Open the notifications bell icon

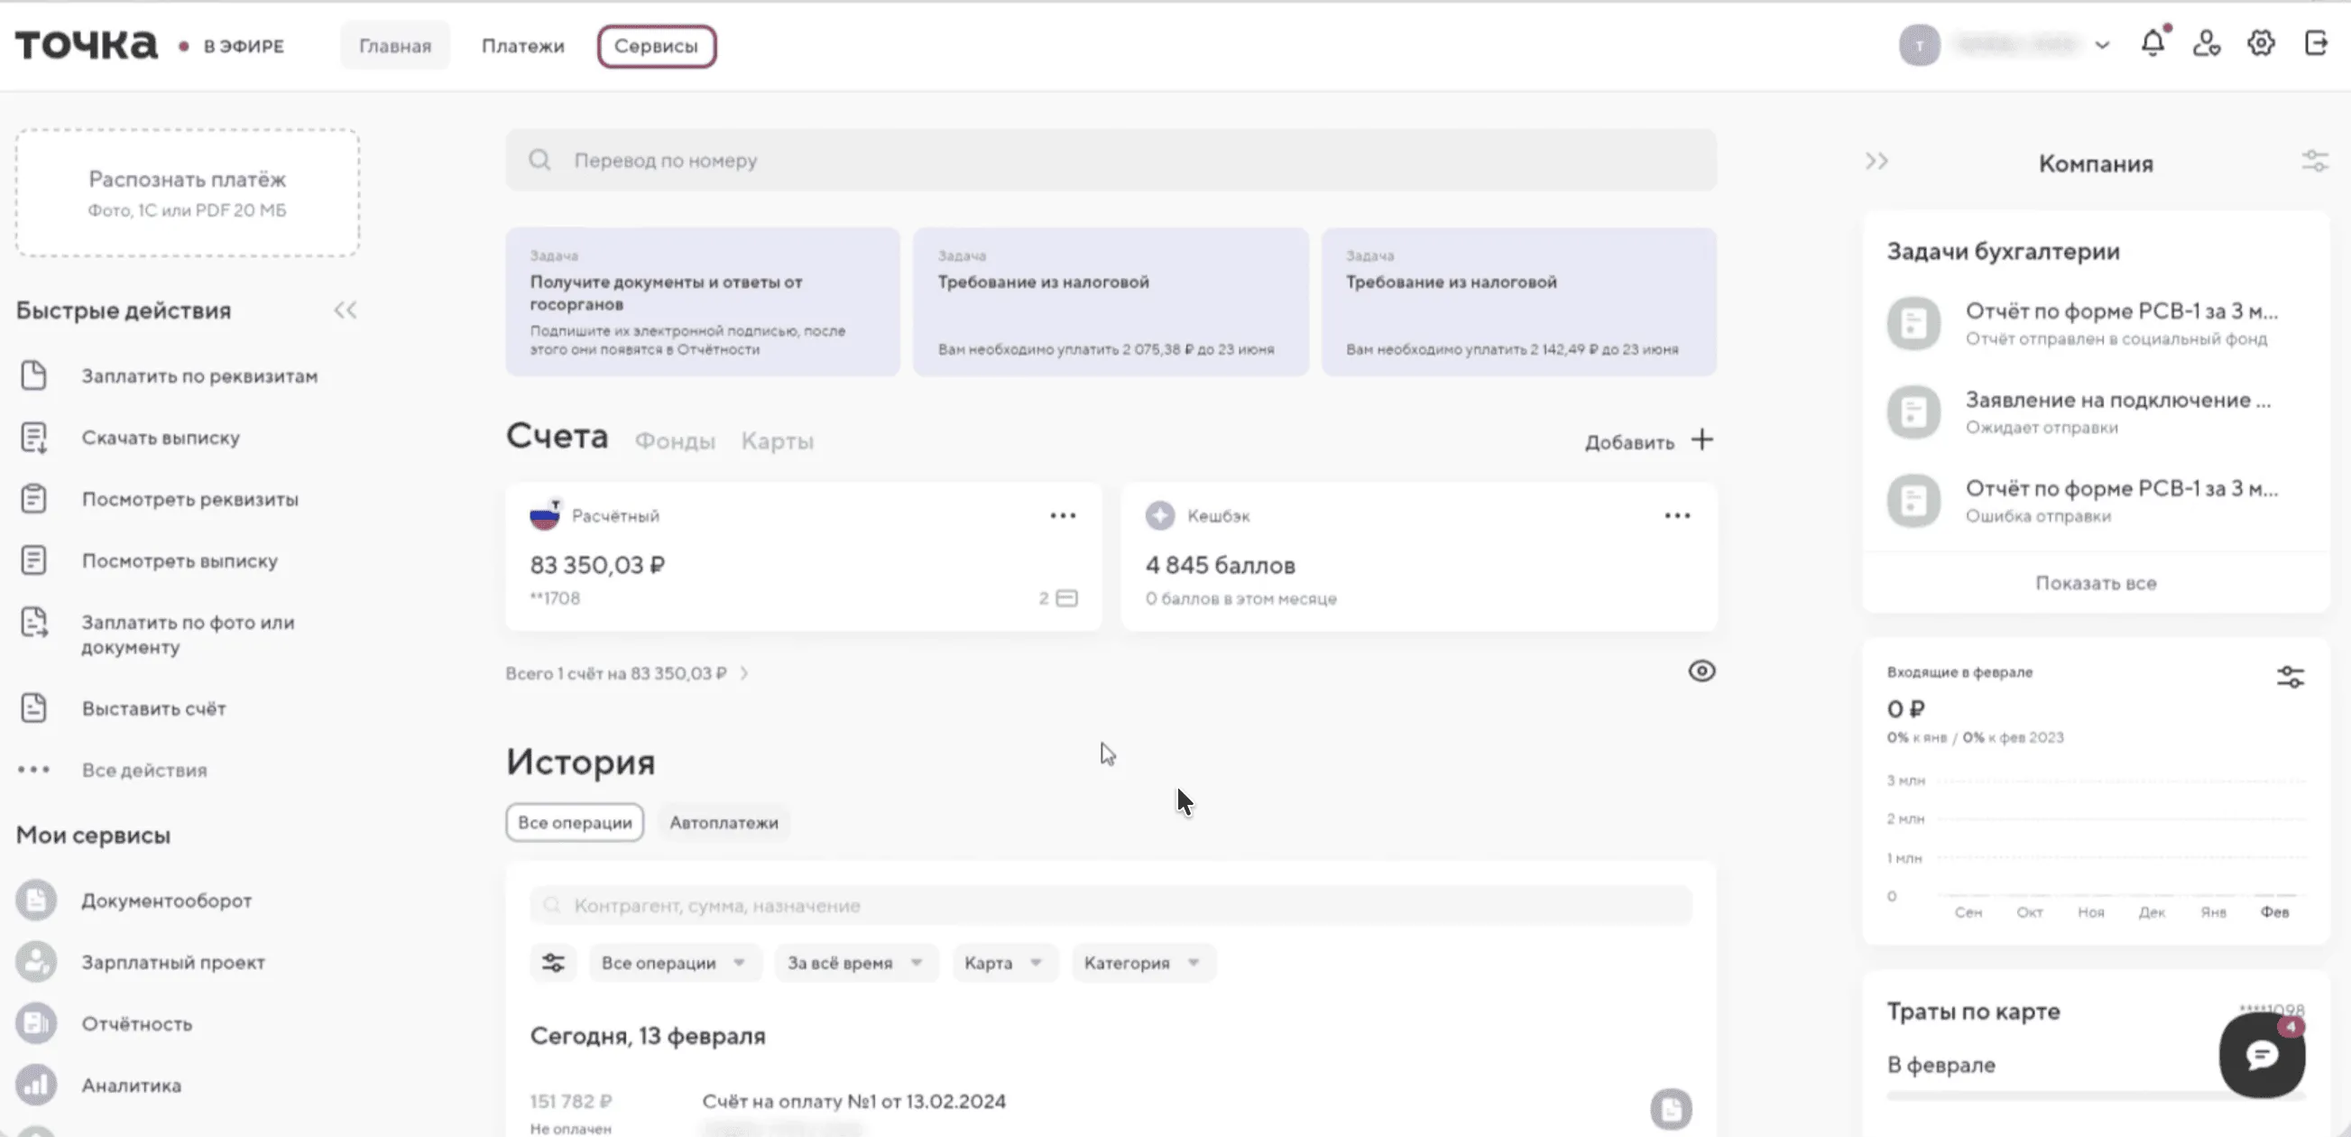click(2152, 44)
